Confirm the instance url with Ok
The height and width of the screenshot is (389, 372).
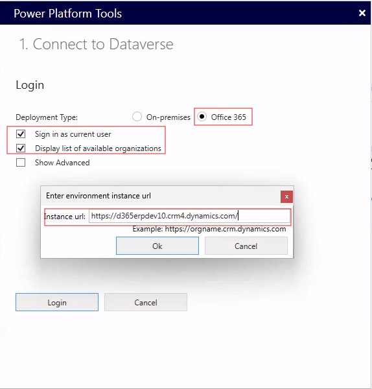(x=157, y=246)
